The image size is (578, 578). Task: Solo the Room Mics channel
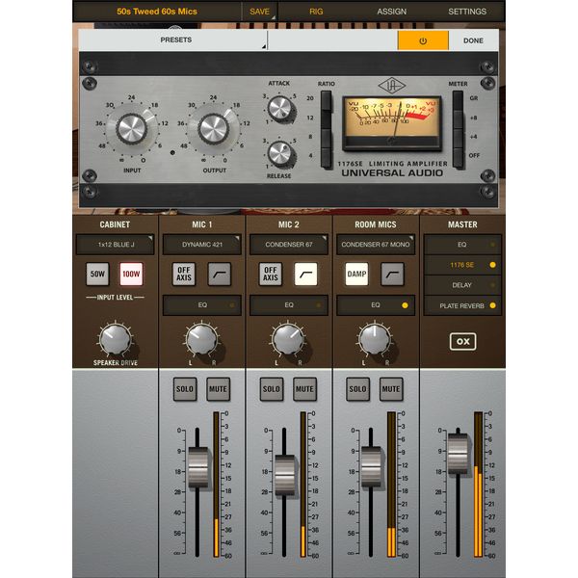(357, 389)
